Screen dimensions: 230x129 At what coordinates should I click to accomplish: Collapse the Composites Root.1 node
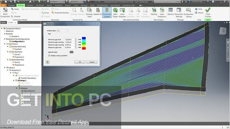click(2, 29)
